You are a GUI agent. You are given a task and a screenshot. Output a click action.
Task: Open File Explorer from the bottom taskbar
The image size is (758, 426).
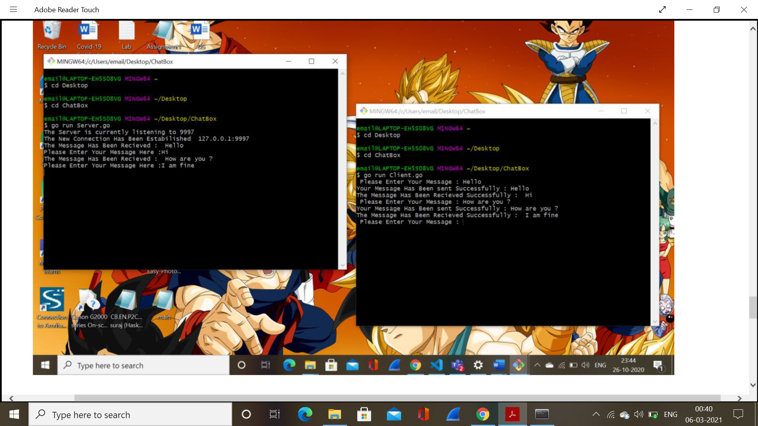(x=334, y=415)
